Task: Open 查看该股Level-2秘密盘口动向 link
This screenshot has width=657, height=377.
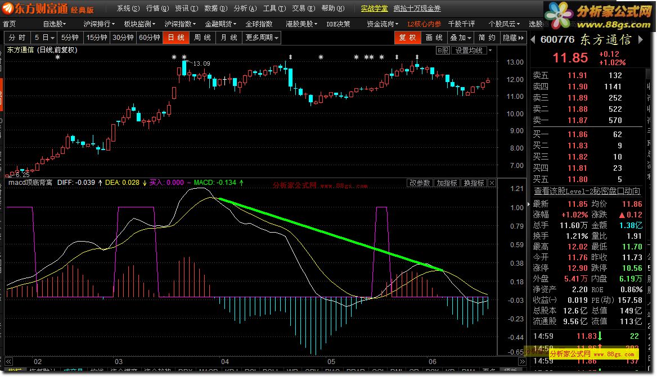Action: click(587, 191)
